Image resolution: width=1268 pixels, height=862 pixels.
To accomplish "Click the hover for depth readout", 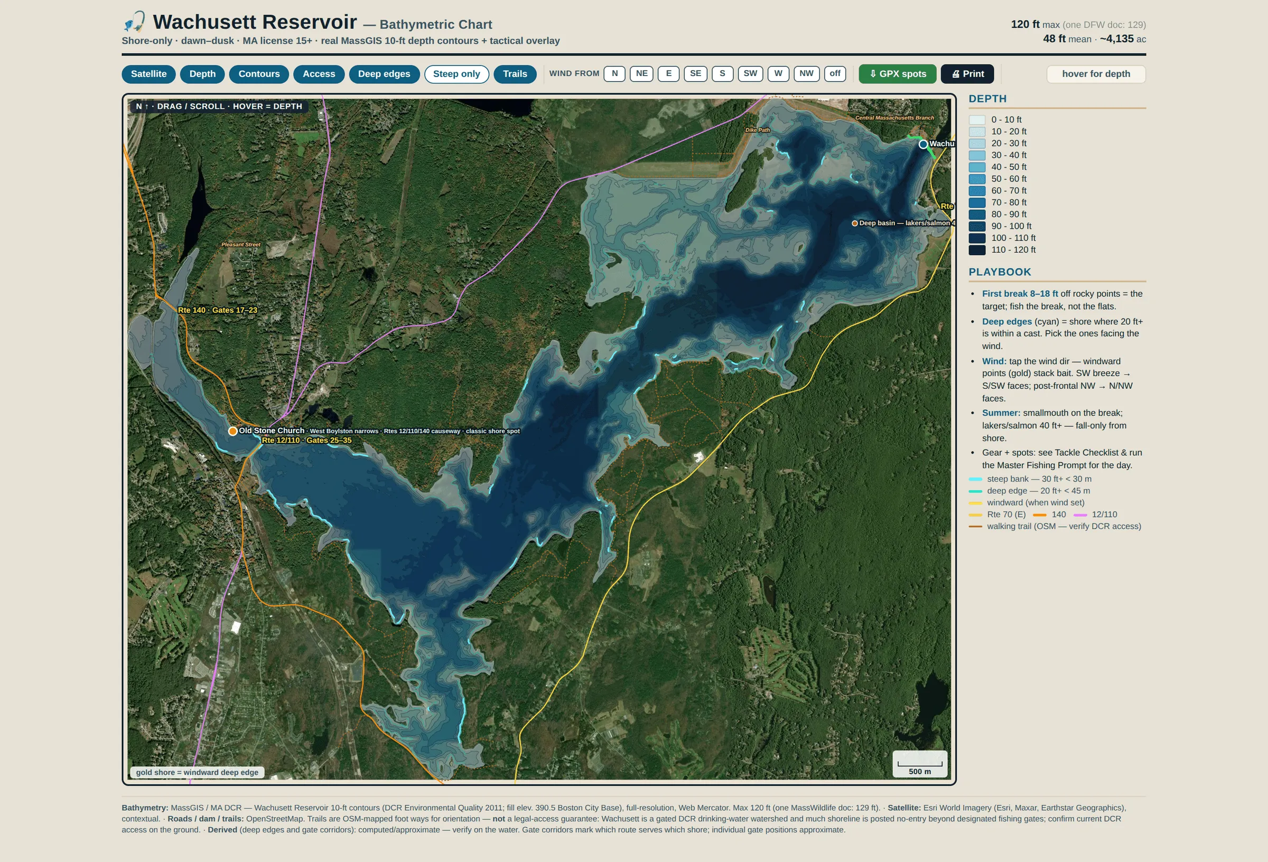I will coord(1096,74).
